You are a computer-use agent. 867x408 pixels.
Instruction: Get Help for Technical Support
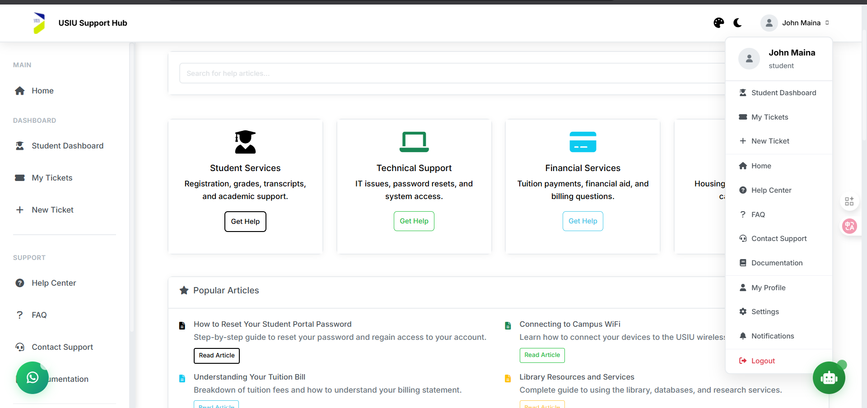coord(414,221)
